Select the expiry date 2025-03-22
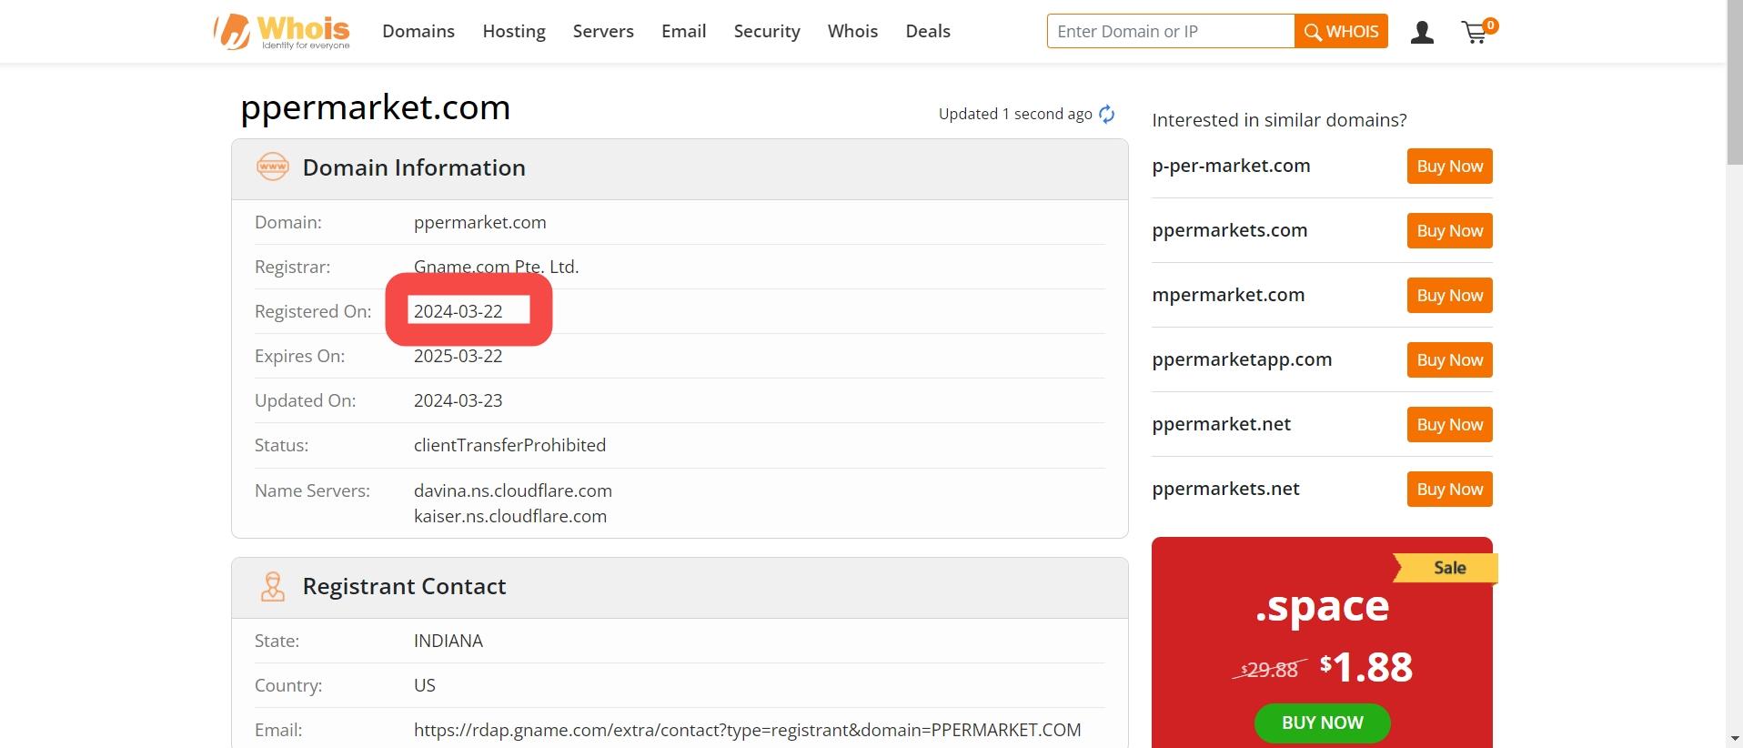1743x748 pixels. 458,356
